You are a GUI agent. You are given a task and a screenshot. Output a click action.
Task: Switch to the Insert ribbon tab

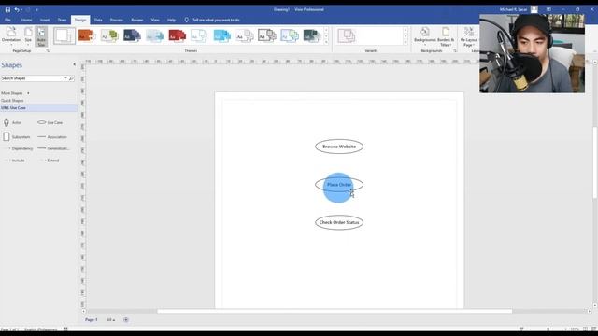(x=45, y=20)
